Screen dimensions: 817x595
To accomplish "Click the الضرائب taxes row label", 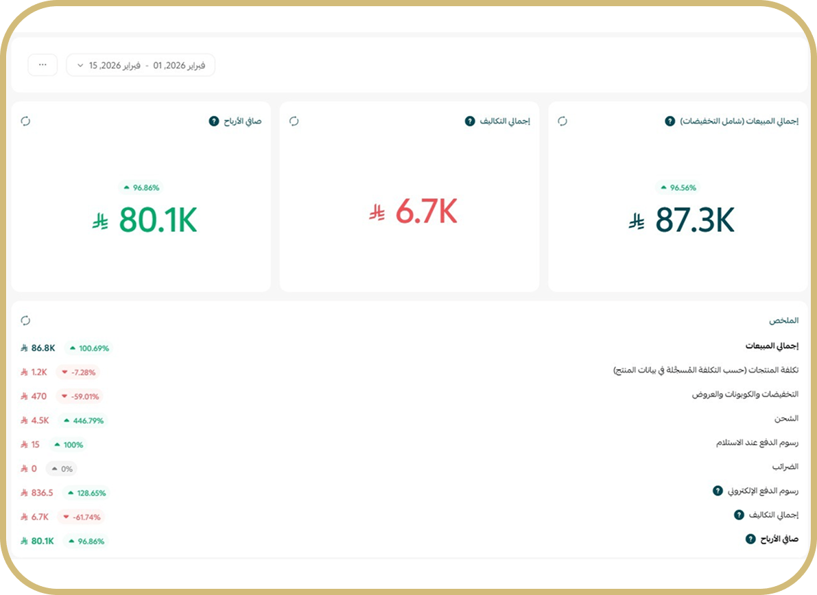I will (x=785, y=467).
